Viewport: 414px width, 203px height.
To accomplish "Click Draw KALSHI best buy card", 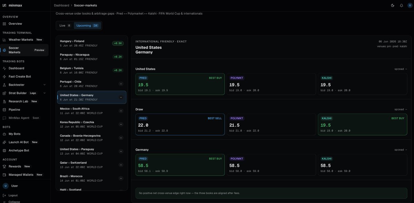I will coord(362,124).
